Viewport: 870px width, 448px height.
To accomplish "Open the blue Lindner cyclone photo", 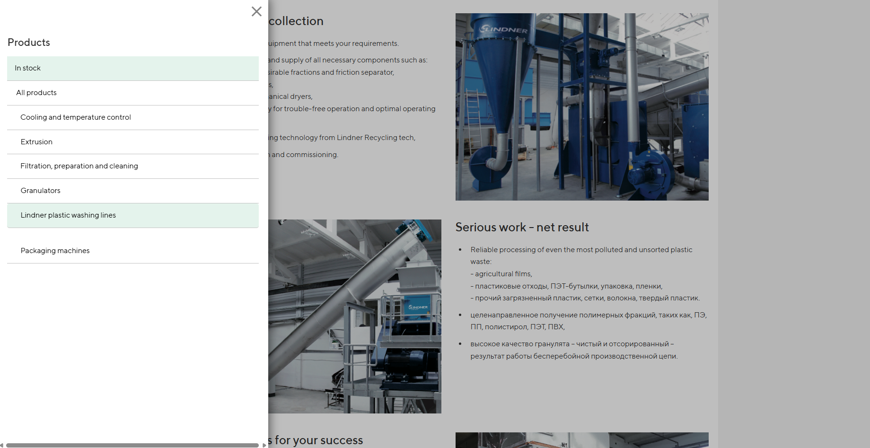I will pyautogui.click(x=582, y=107).
